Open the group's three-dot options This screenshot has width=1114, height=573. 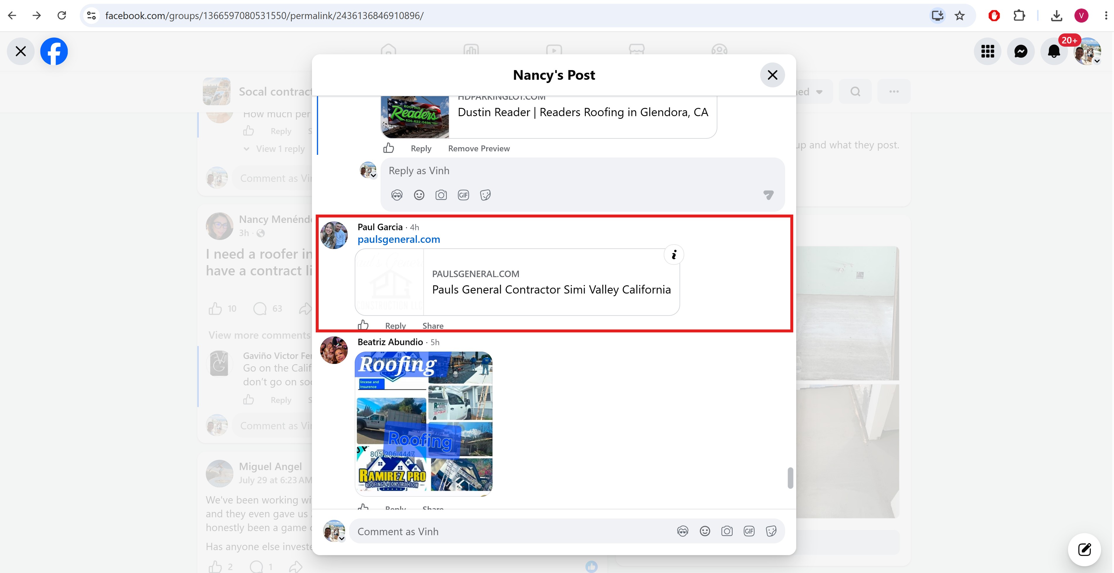(x=894, y=92)
